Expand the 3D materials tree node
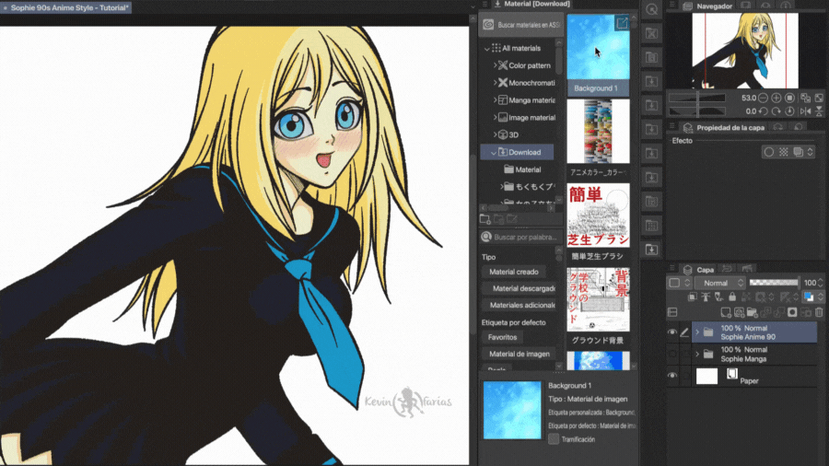Viewport: 829px width, 466px height. tap(495, 134)
